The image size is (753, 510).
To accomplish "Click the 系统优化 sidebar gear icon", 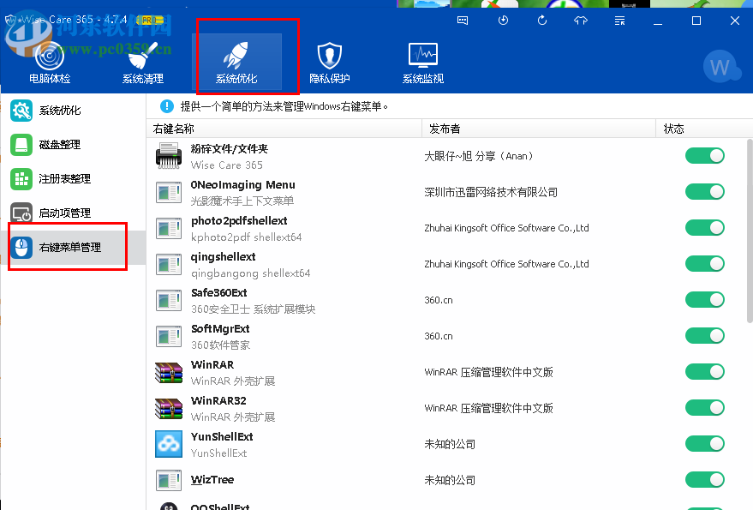I will click(21, 111).
